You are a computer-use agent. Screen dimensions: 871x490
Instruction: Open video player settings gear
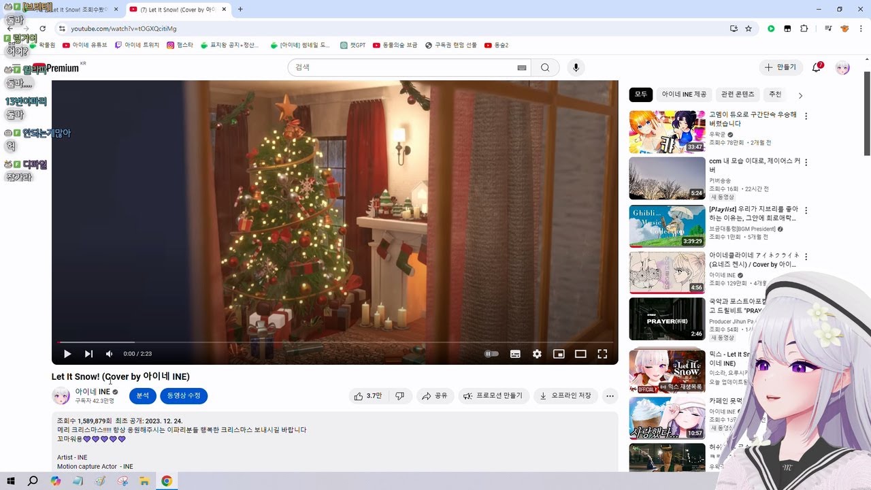(x=537, y=354)
